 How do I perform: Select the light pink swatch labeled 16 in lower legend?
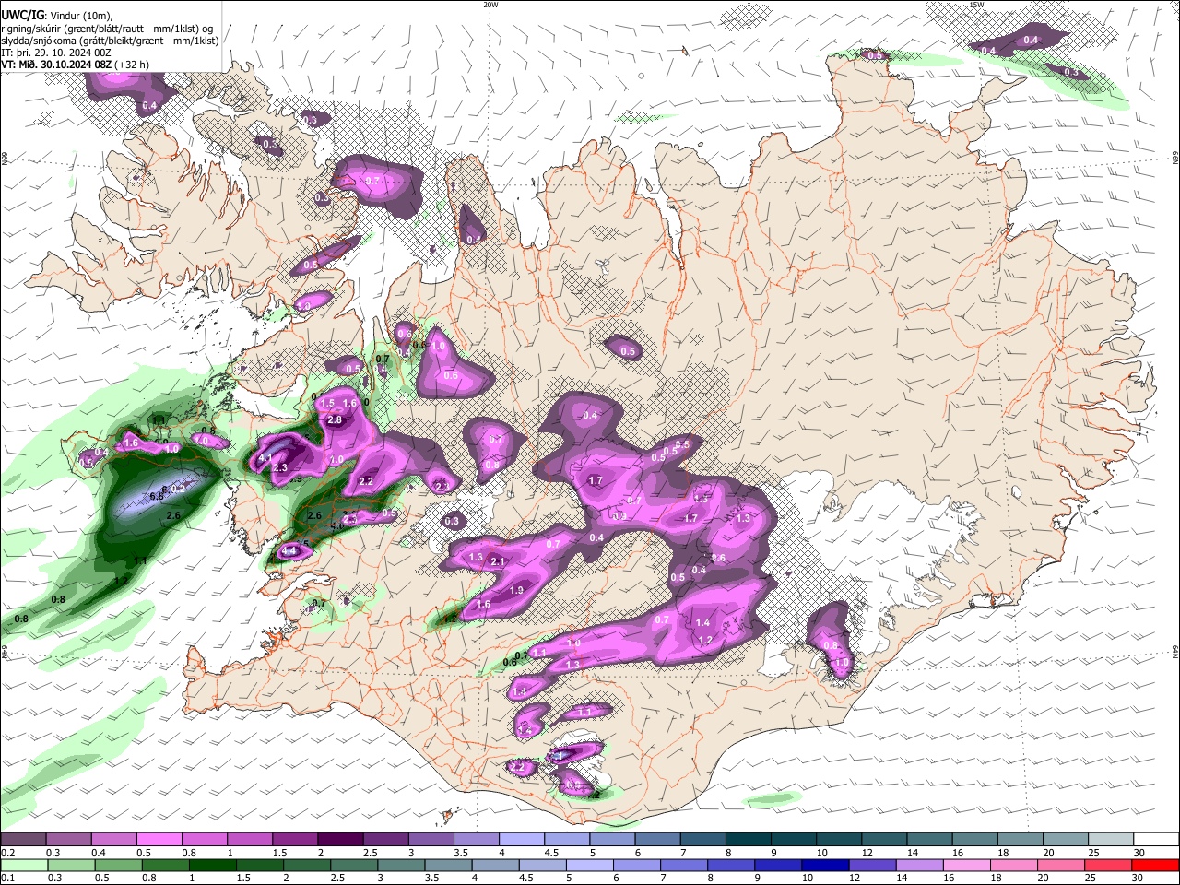965,865
